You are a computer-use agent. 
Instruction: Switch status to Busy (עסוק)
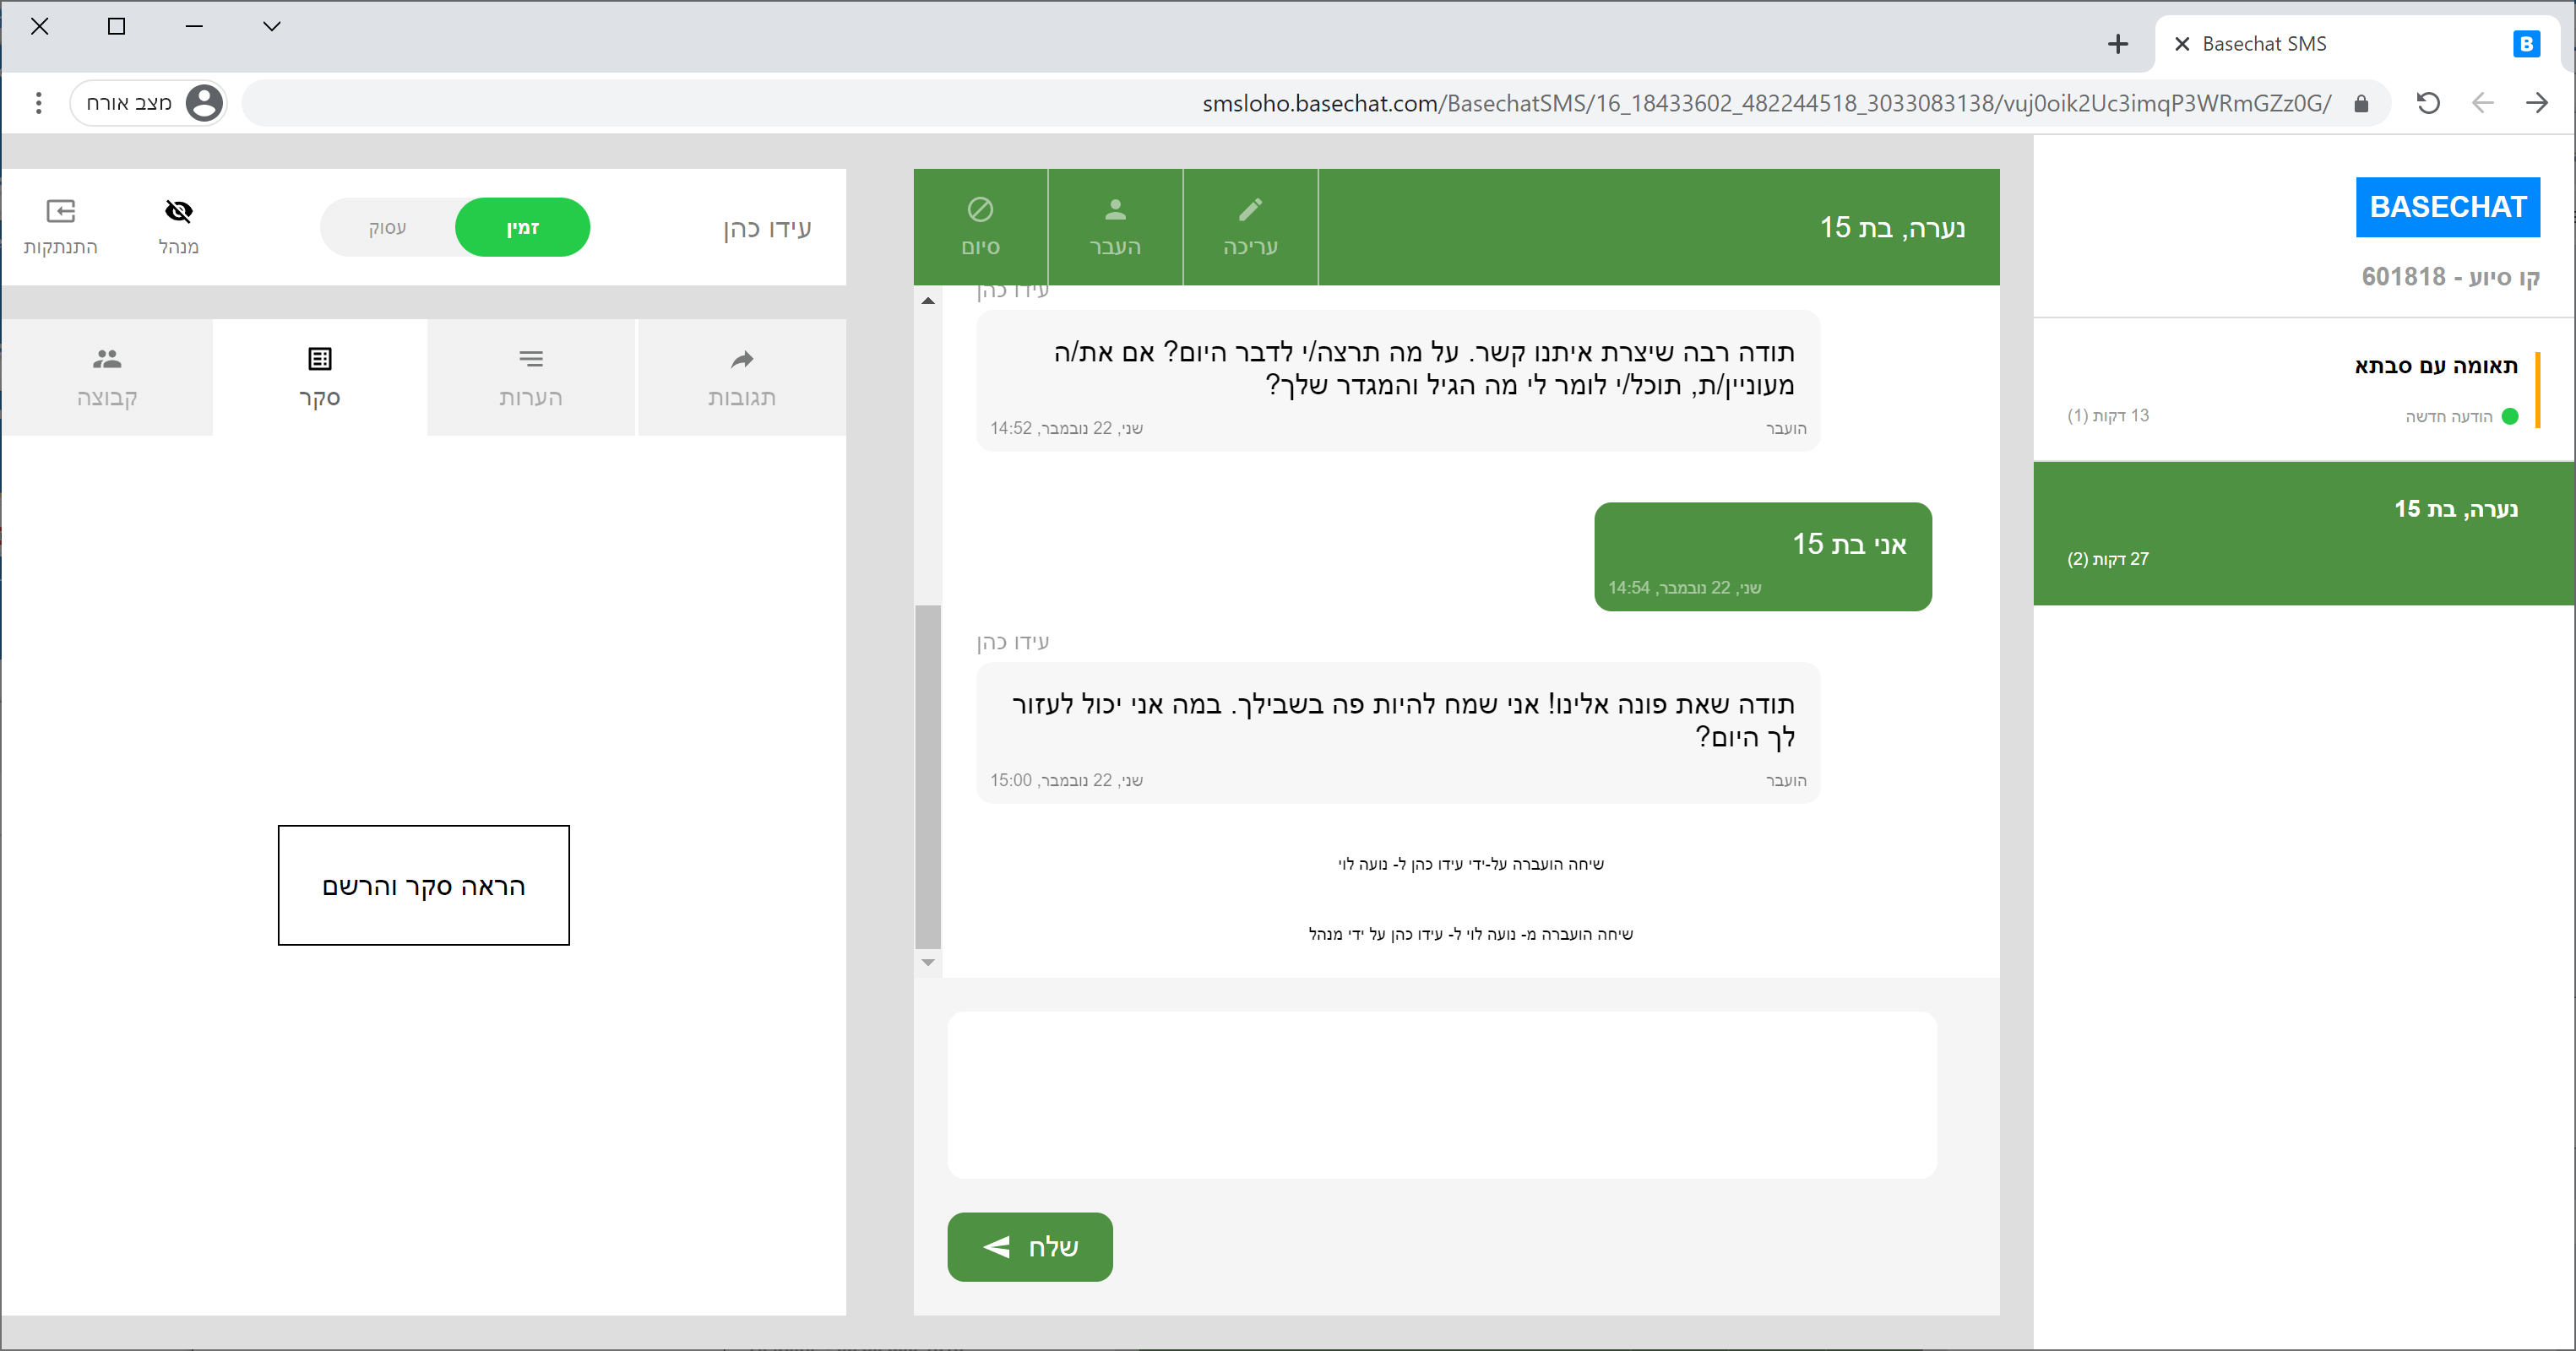(x=388, y=228)
